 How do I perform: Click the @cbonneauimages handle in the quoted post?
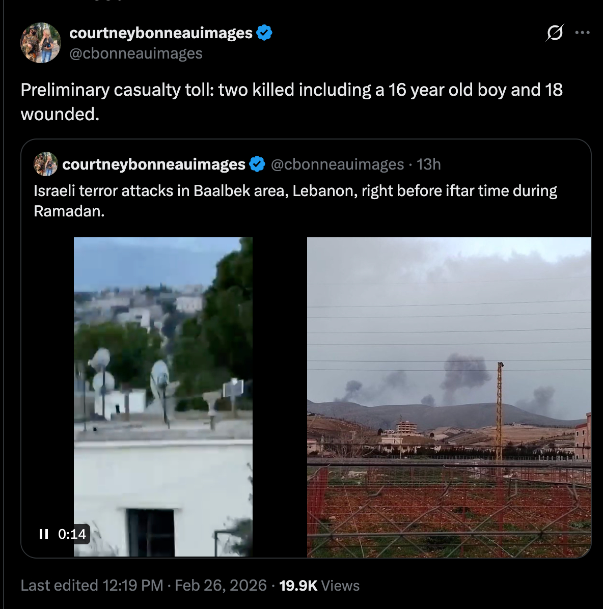pyautogui.click(x=337, y=164)
